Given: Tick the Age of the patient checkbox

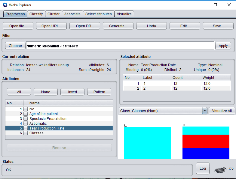Looking at the screenshot, I should coord(26,114).
